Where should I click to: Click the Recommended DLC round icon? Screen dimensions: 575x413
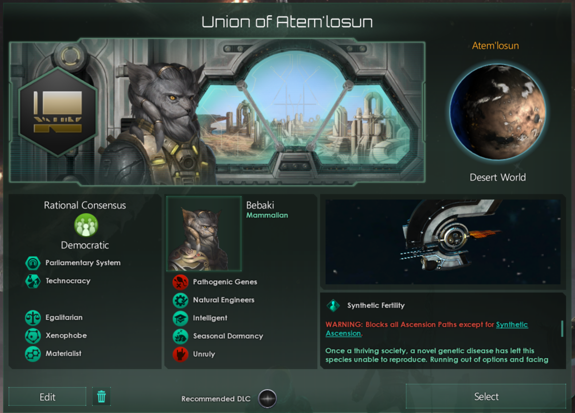[267, 398]
